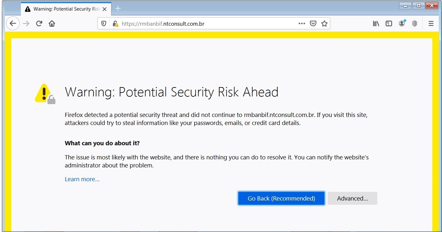This screenshot has height=232, width=442.
Task: Open the Firefox Account menu
Action: [402, 23]
